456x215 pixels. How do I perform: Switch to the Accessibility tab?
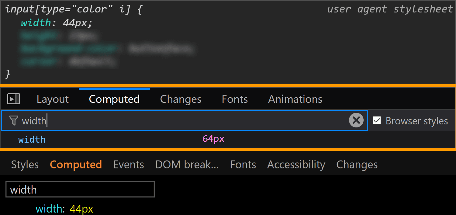point(296,165)
